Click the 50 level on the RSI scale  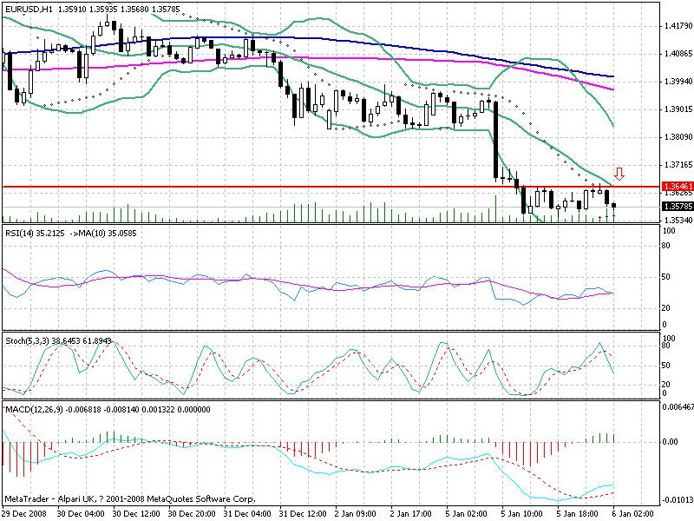tap(666, 277)
